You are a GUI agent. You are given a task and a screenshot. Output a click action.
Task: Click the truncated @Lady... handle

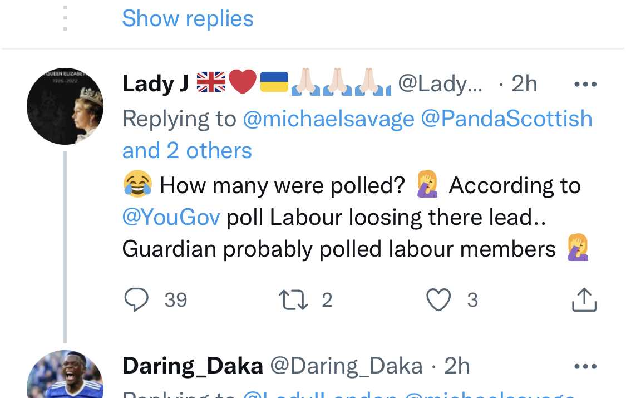[x=440, y=84]
